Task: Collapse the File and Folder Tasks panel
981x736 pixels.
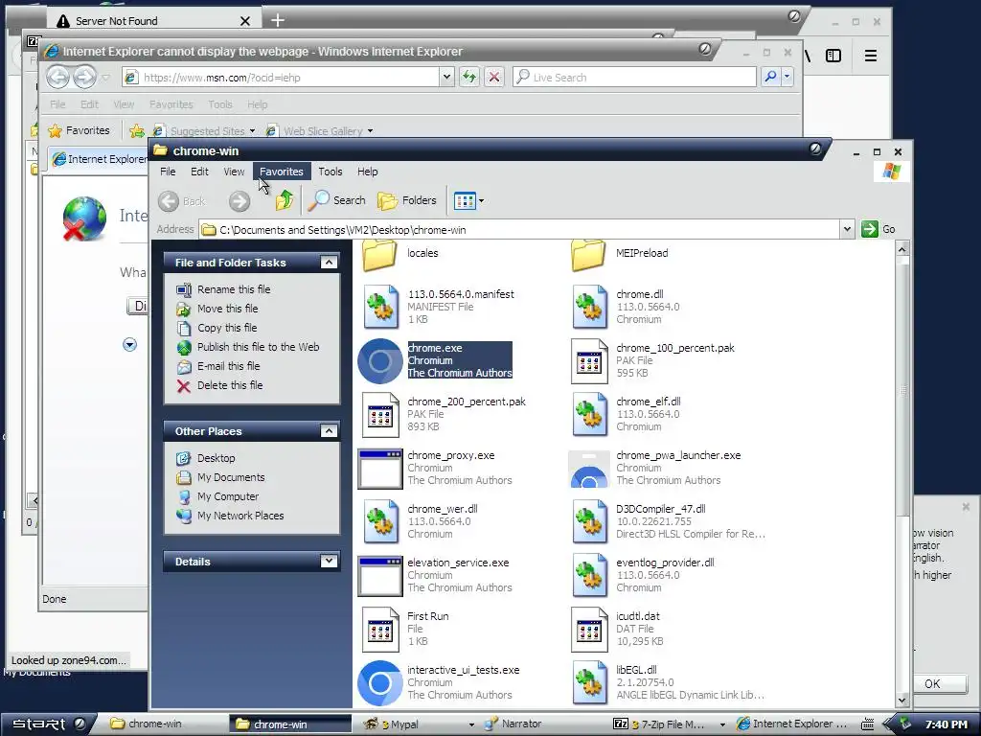Action: [x=329, y=263]
